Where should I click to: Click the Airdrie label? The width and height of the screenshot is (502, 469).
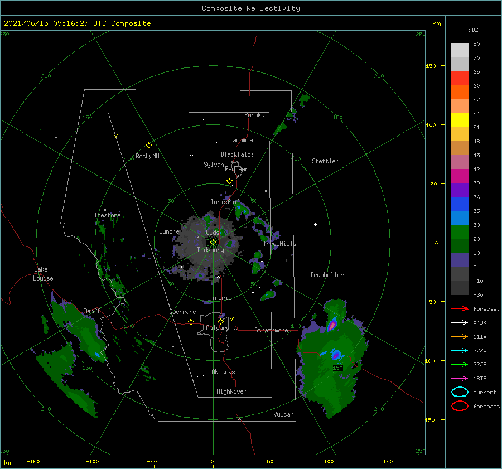[220, 298]
